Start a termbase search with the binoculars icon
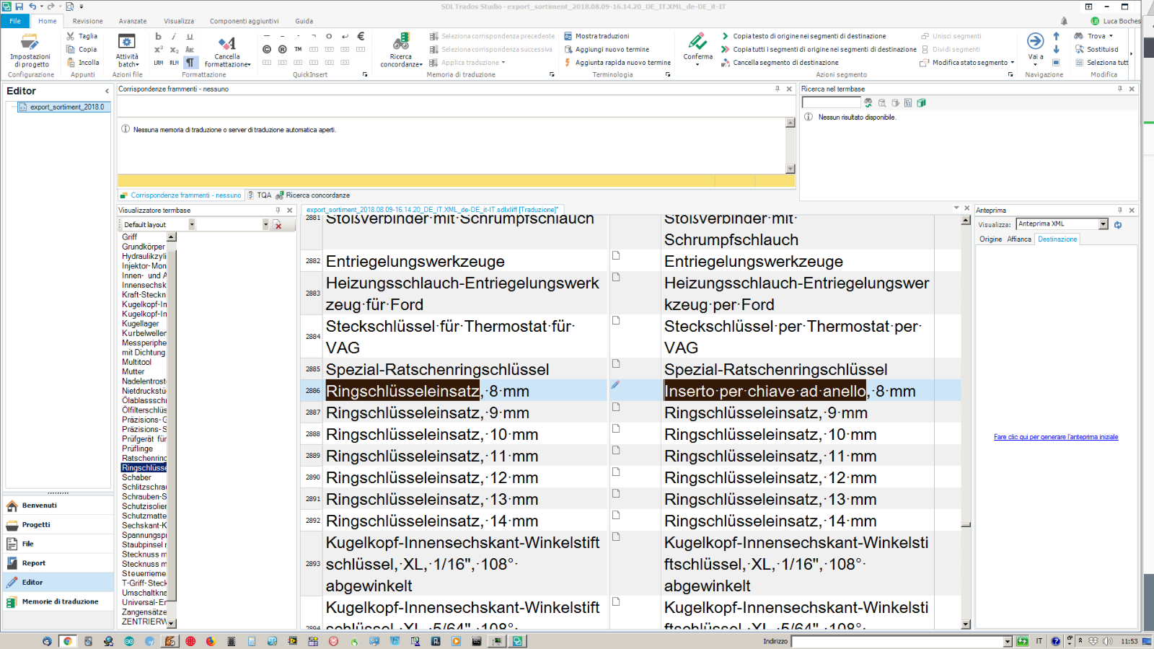This screenshot has width=1154, height=649. click(868, 102)
